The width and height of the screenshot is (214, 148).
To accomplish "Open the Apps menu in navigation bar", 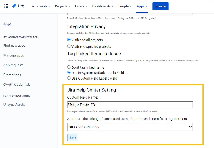I will point(142,6).
